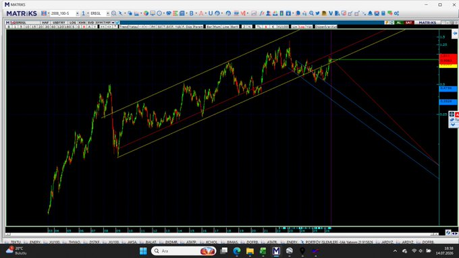Switch to the BIMAS tab
Image resolution: width=459 pixels, height=258 pixels.
coord(232,242)
